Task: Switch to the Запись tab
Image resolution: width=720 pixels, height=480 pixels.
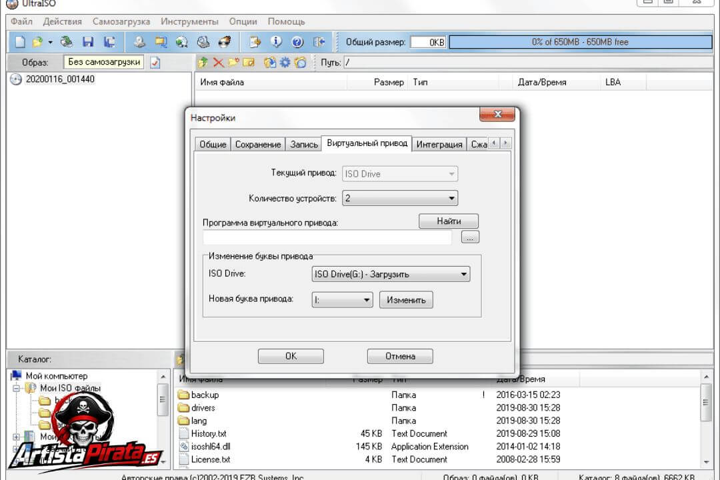Action: coord(303,144)
